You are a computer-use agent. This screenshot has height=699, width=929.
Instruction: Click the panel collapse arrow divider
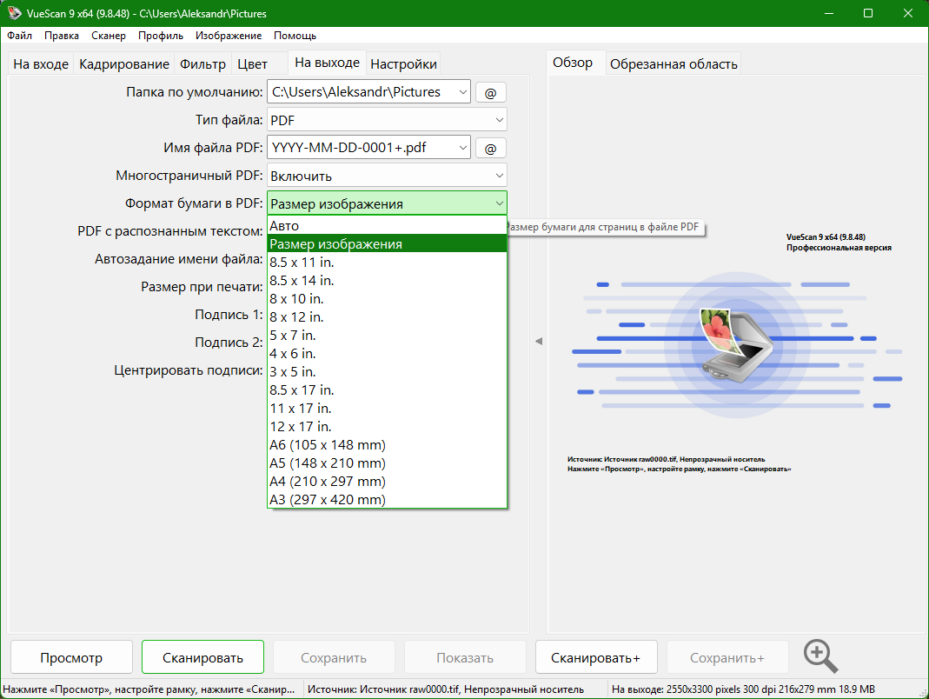tap(539, 342)
